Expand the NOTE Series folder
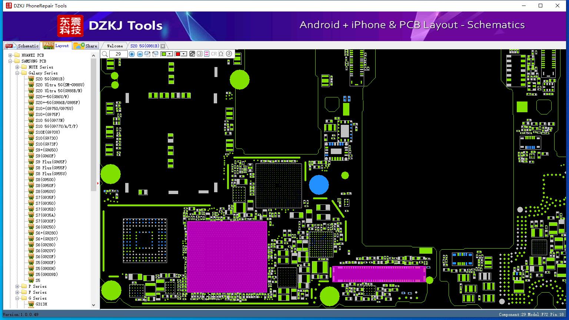 tap(17, 67)
